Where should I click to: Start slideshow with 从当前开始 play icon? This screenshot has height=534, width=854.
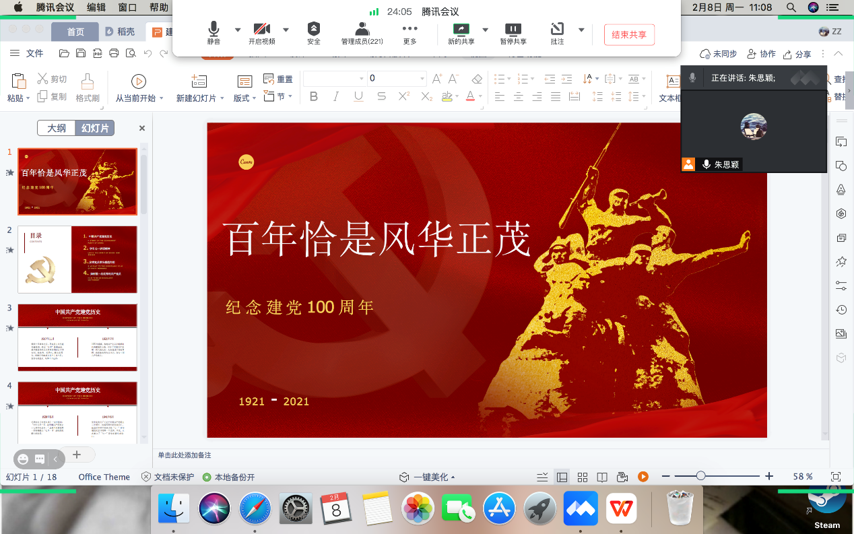[x=139, y=81]
